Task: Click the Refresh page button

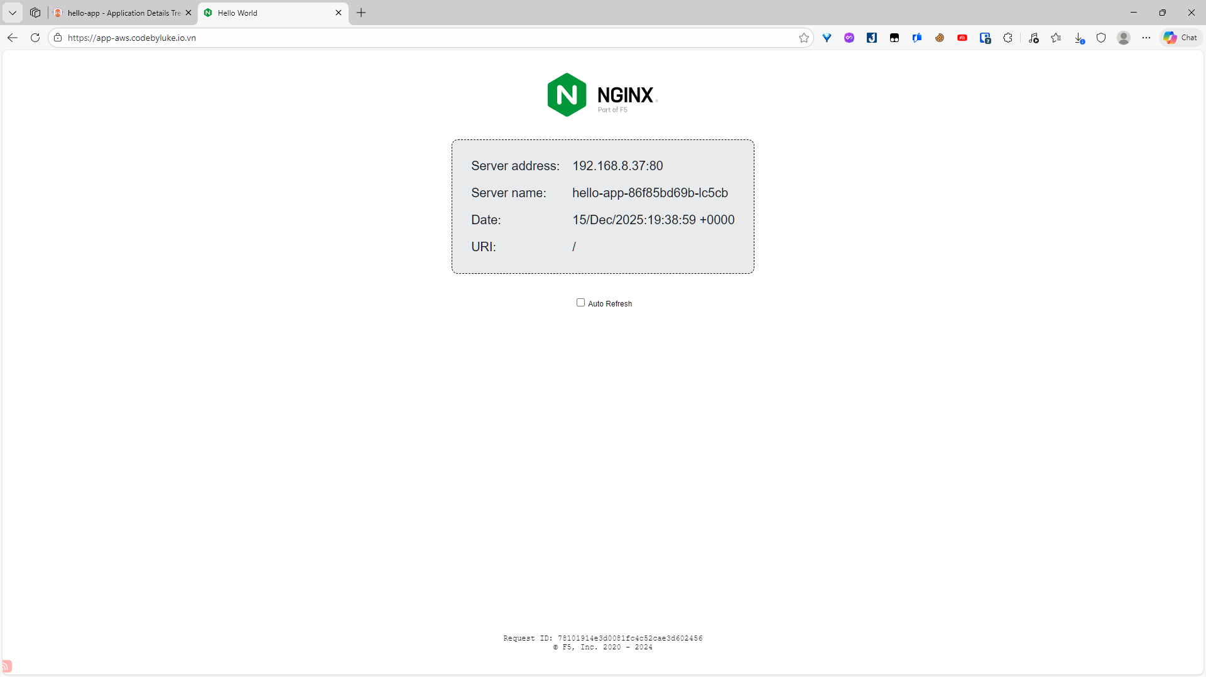Action: click(35, 38)
